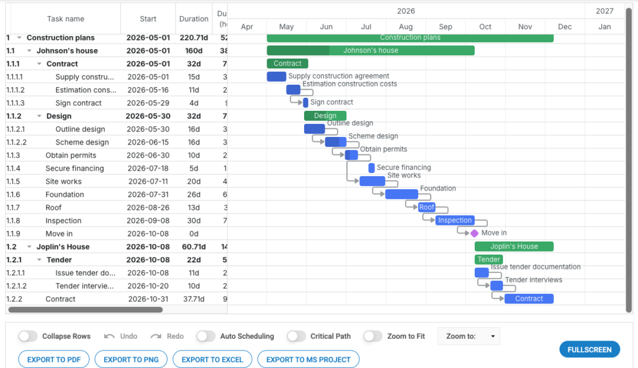
Task: Select the Obtain permits row
Action: tap(117, 155)
